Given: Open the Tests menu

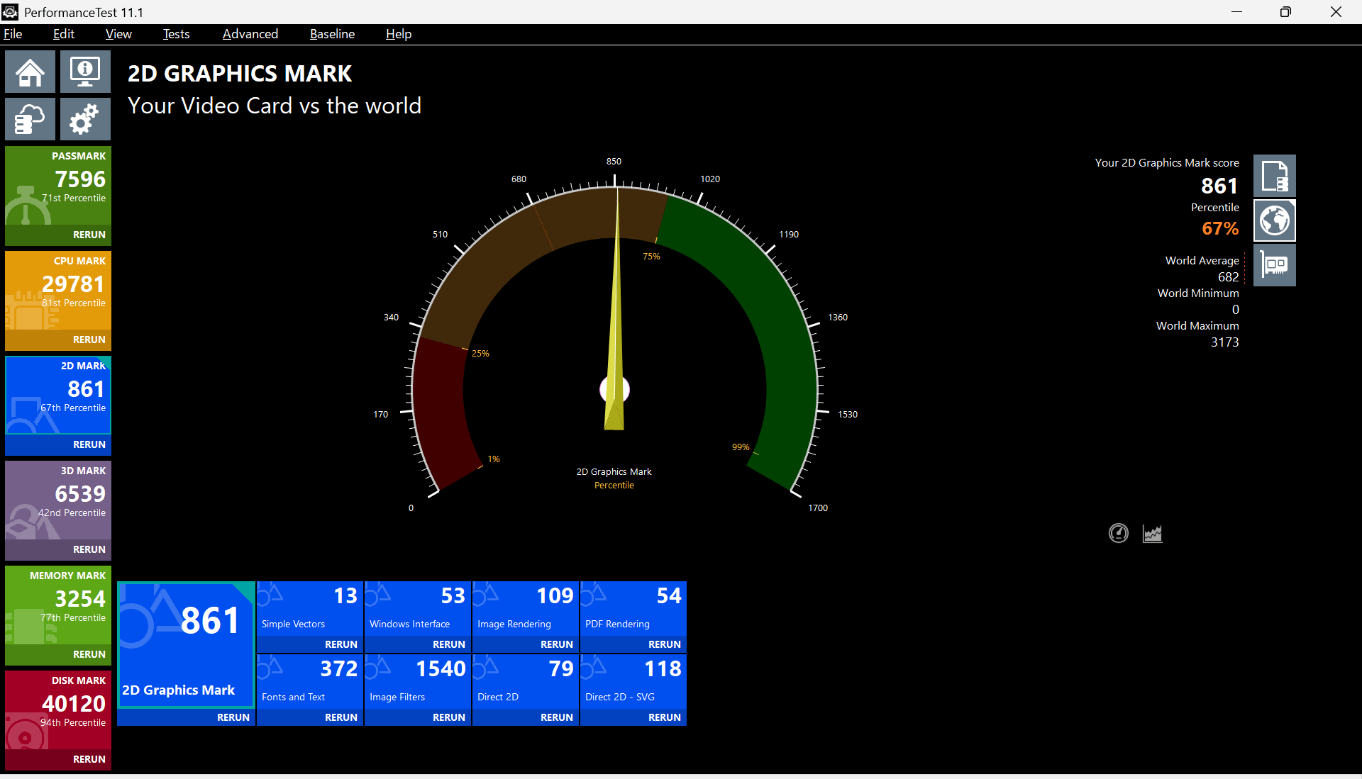Looking at the screenshot, I should 176,34.
